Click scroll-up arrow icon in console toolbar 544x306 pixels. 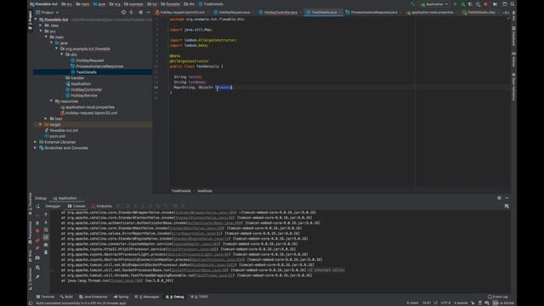tap(46, 214)
